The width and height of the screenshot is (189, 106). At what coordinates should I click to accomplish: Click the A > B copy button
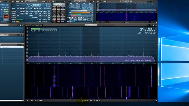[18, 12]
